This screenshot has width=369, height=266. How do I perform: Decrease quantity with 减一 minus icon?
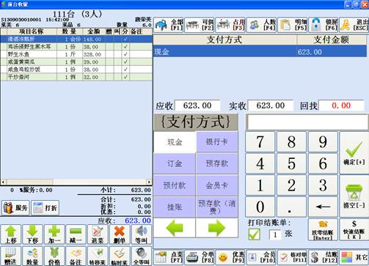(x=76, y=234)
